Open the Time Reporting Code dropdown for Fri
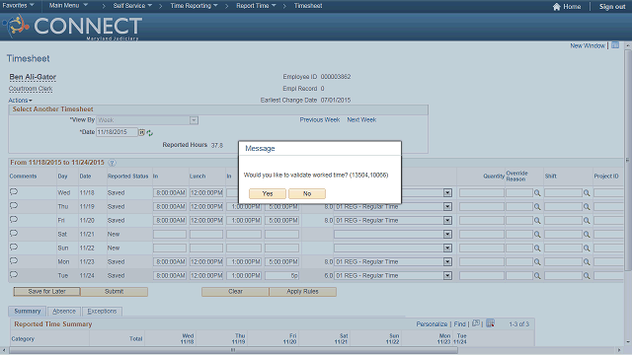Image resolution: width=632 pixels, height=355 pixels. (447, 221)
